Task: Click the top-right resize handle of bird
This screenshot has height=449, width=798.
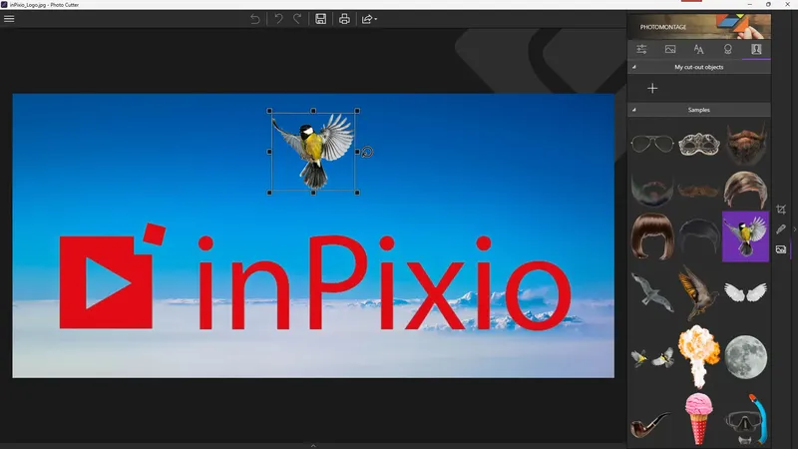Action: point(357,111)
